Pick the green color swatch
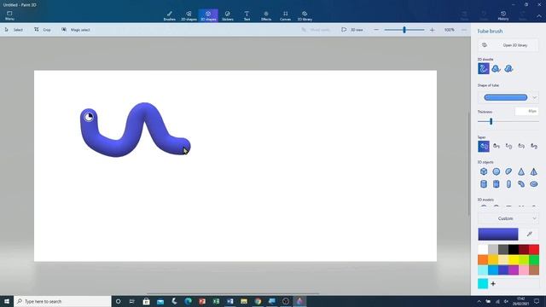Screen dimensions: 546x307 coord(534,259)
